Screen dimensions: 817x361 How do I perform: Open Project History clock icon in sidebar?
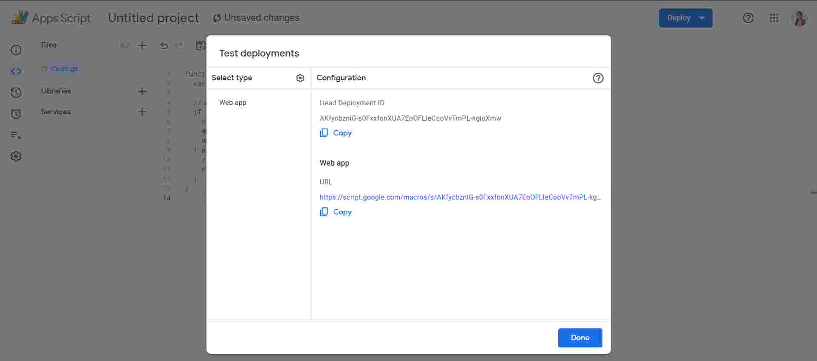[16, 93]
